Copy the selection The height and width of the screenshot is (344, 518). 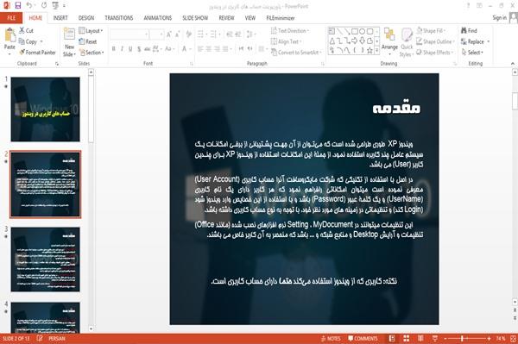[x=28, y=41]
